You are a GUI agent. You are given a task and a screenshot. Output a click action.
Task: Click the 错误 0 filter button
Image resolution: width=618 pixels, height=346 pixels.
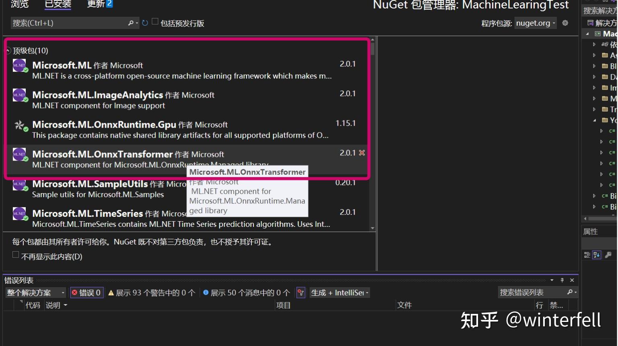tap(87, 293)
